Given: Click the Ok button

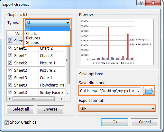Looking at the screenshot, I should click(115, 122).
